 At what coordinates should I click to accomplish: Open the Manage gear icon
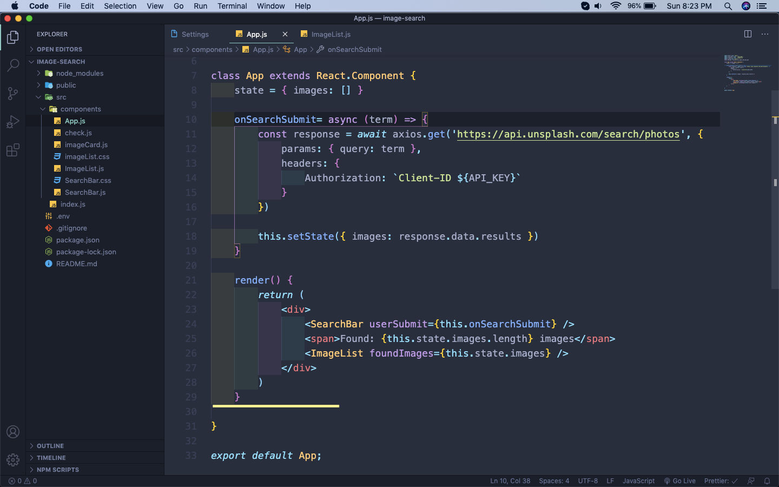13,460
